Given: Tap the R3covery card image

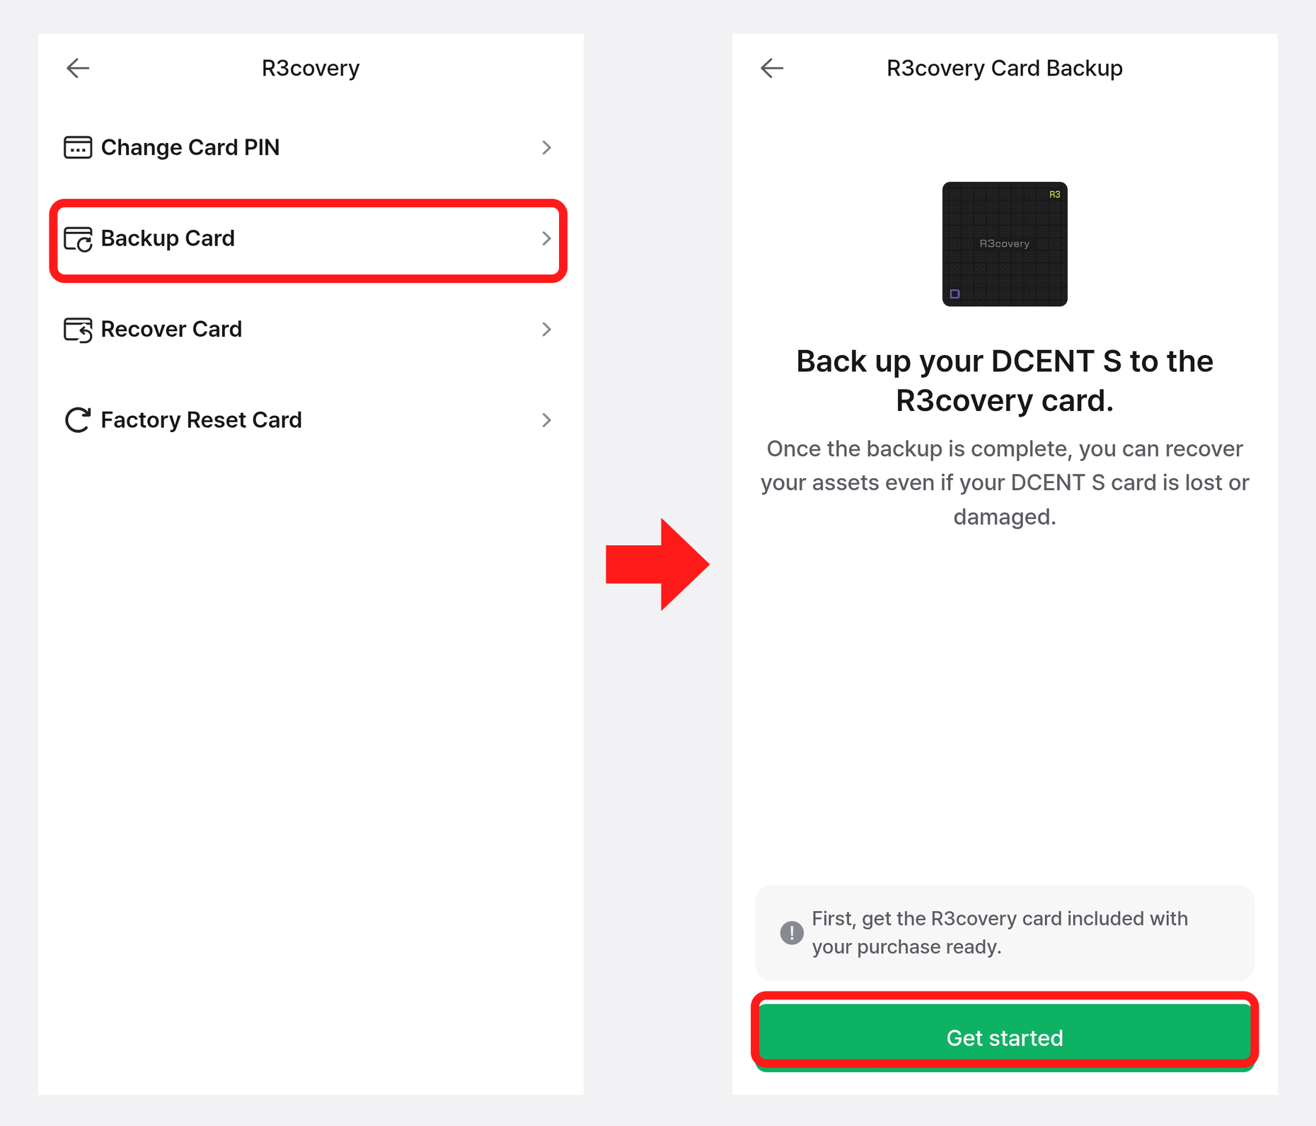Looking at the screenshot, I should click(x=1005, y=244).
